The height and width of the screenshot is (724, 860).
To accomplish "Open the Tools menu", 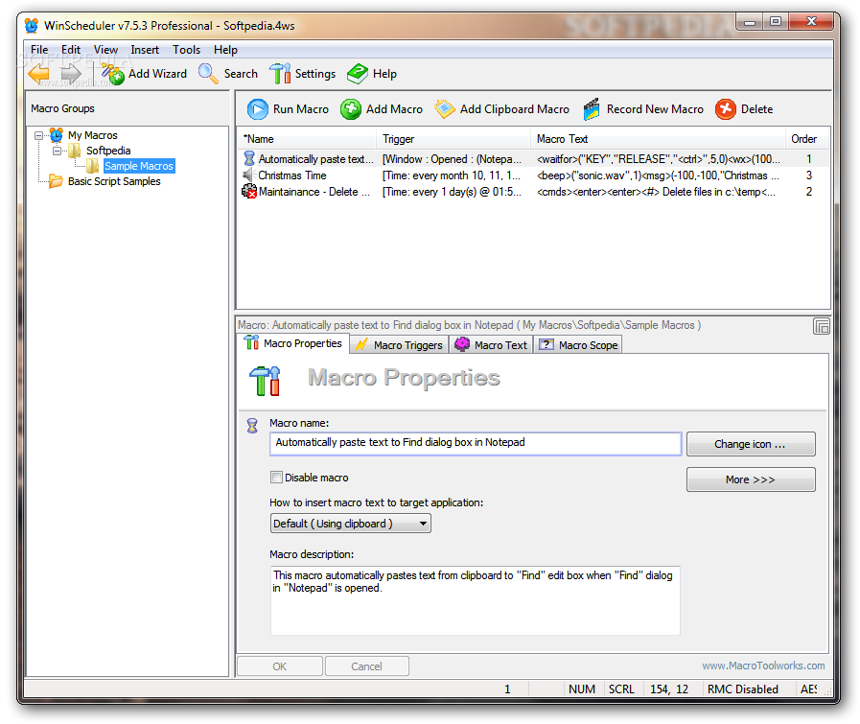I will (187, 50).
